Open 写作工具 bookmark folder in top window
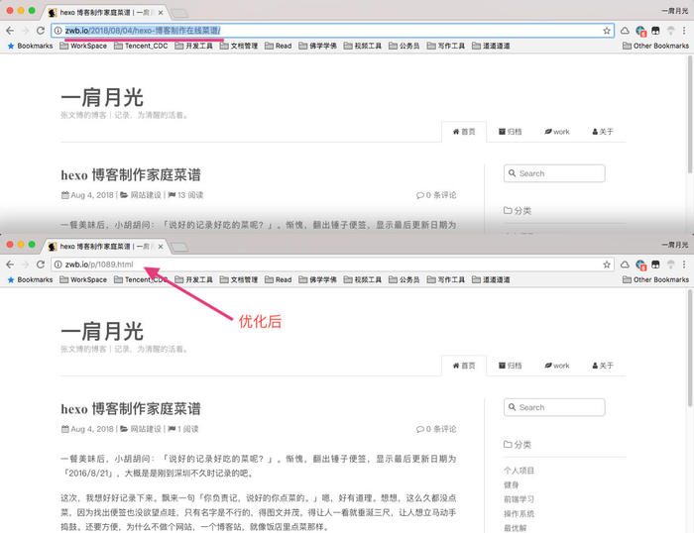 446,46
